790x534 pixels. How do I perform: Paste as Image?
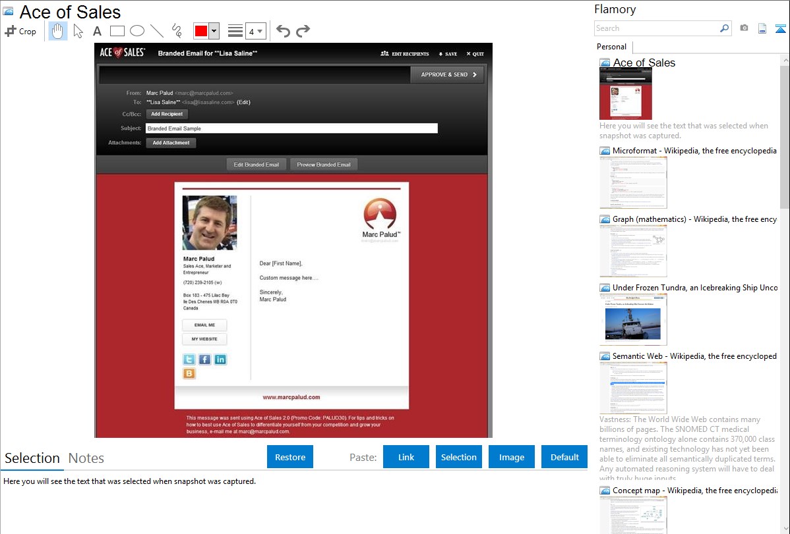pyautogui.click(x=511, y=457)
